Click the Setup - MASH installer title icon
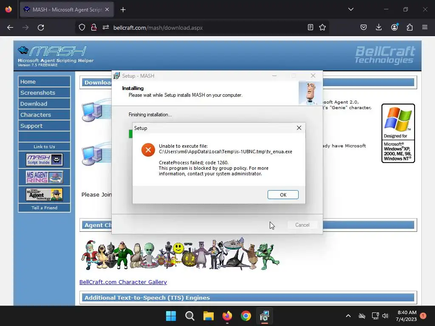The height and width of the screenshot is (326, 435). (116, 76)
